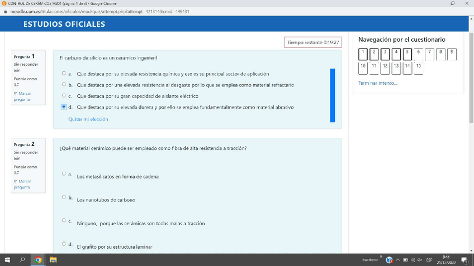Click the Google Chrome taskbar icon
This screenshot has height=266, width=474.
click(38, 260)
